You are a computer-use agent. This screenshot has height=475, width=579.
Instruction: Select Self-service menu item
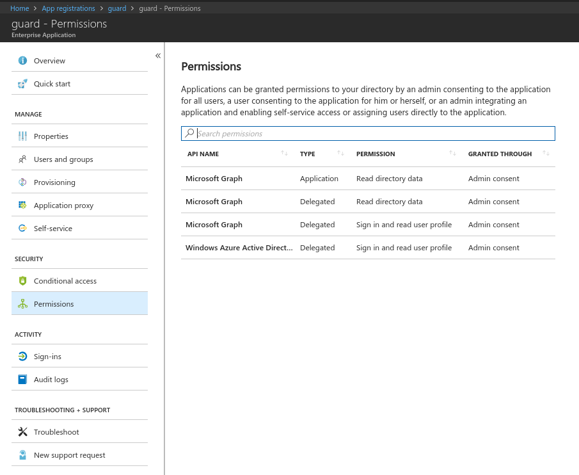coord(79,229)
